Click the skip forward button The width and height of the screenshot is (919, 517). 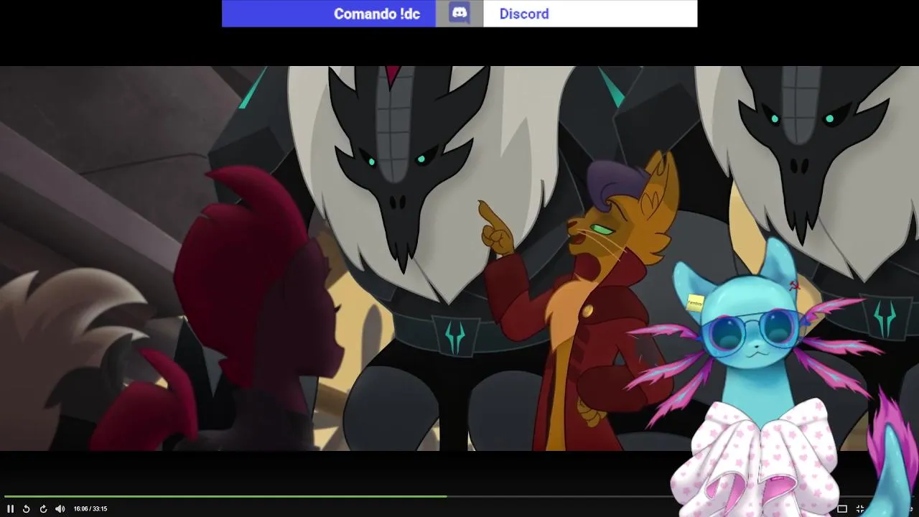[x=43, y=509]
